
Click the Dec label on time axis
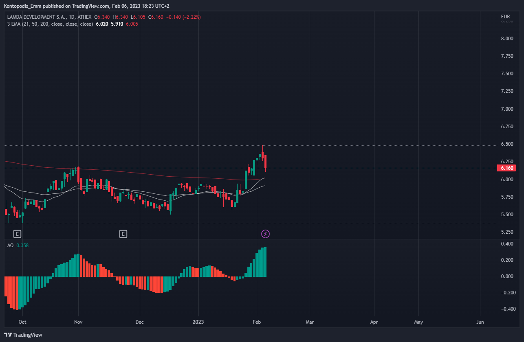139,322
